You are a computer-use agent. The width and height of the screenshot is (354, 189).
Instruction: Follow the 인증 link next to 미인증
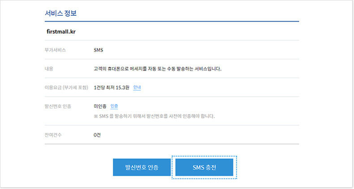point(114,106)
